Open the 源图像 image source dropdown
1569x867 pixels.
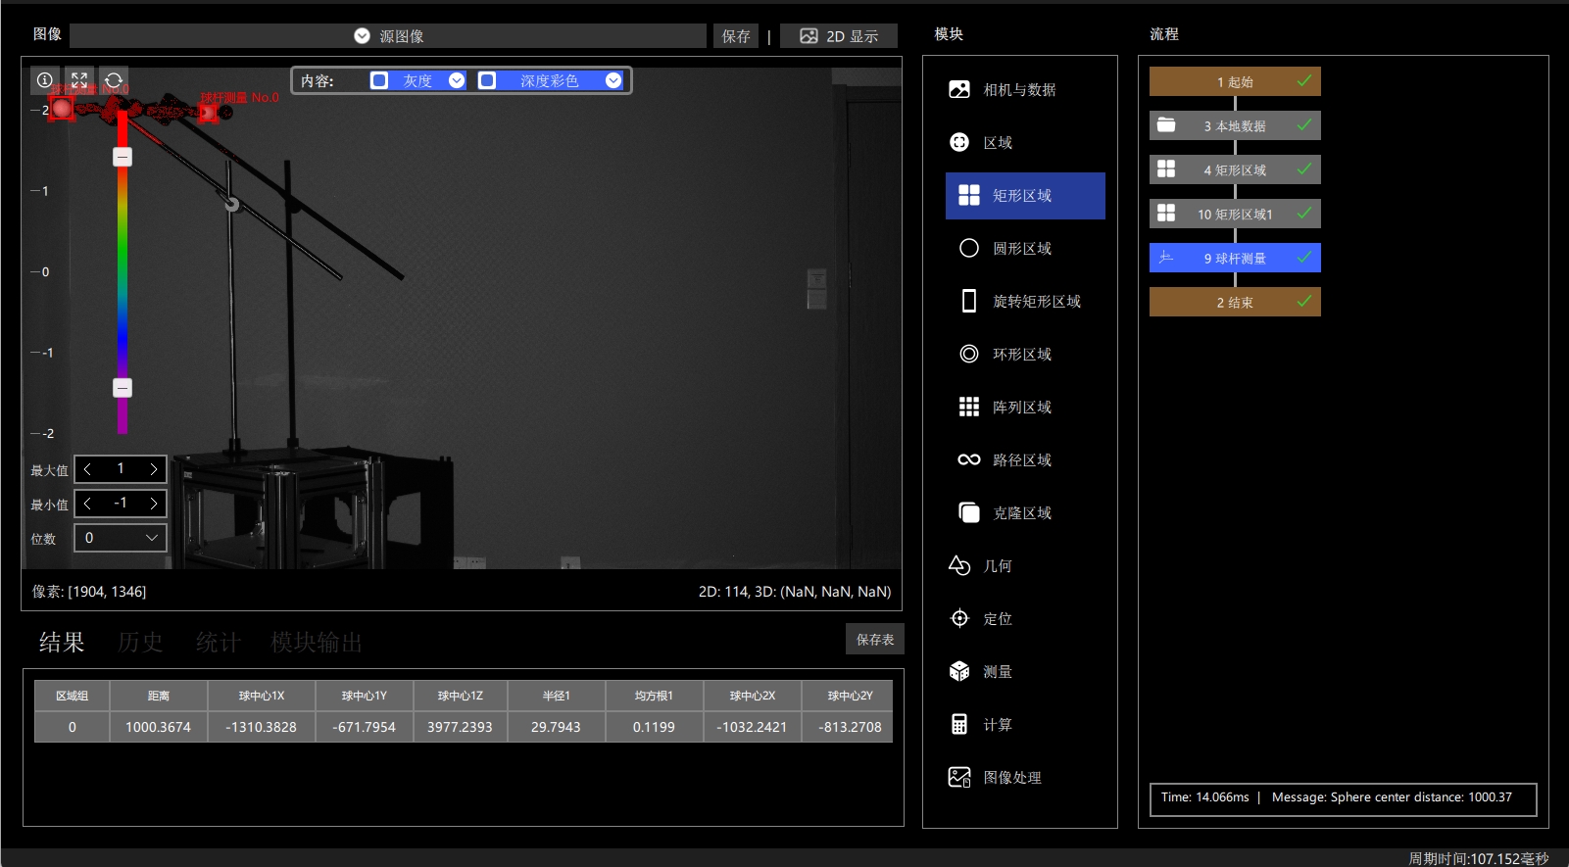388,36
